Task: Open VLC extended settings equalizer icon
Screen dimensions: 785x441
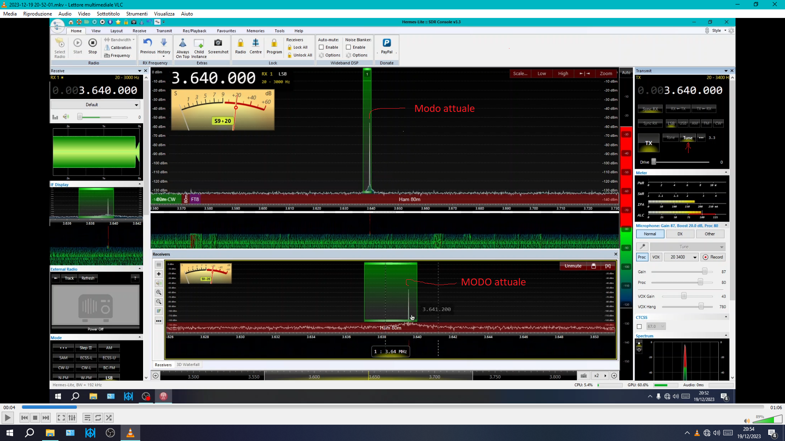Action: click(x=72, y=418)
